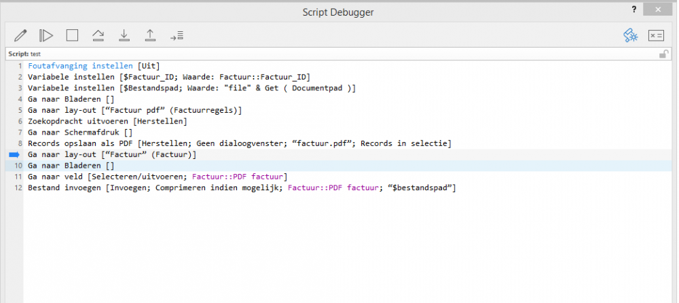Click the Step Out icon
Viewport: 679px width, 303px height.
(150, 35)
